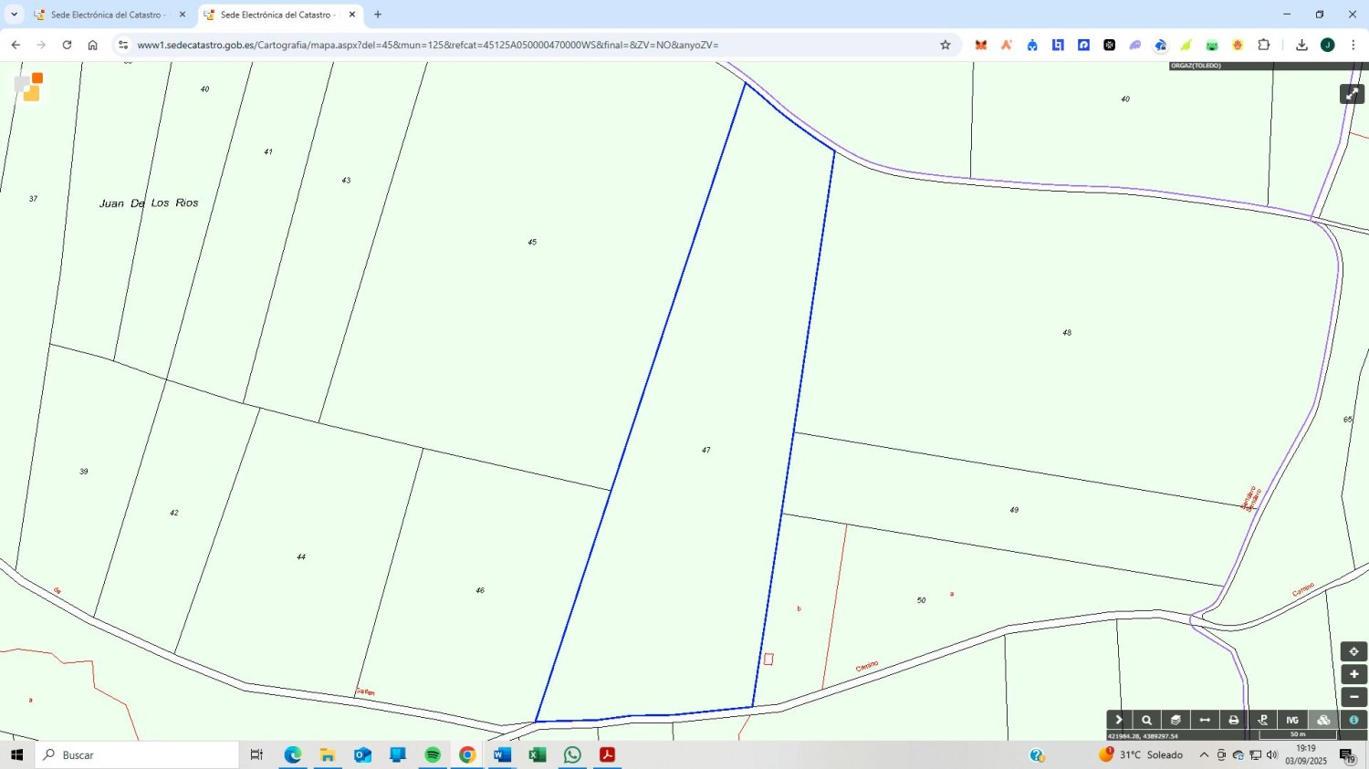Select the distance measurement arrow tool

[x=1205, y=720]
